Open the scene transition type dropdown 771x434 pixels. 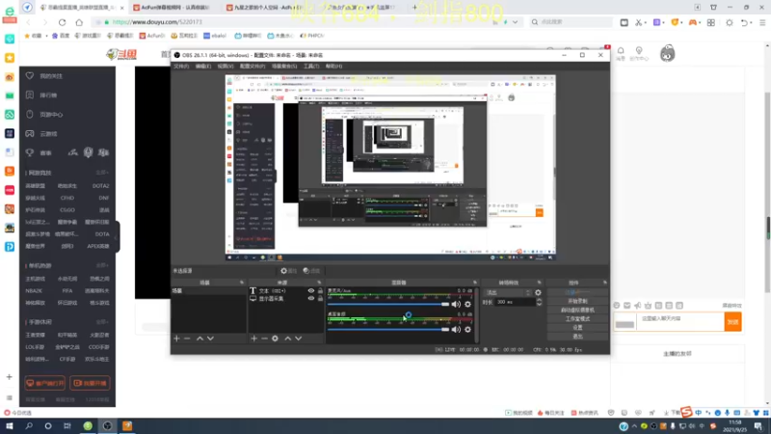(508, 293)
